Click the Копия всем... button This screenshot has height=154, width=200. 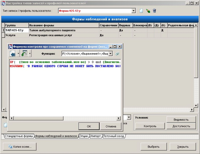click(20, 147)
